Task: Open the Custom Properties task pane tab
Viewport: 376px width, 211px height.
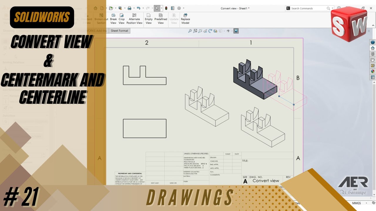Action: (373, 77)
